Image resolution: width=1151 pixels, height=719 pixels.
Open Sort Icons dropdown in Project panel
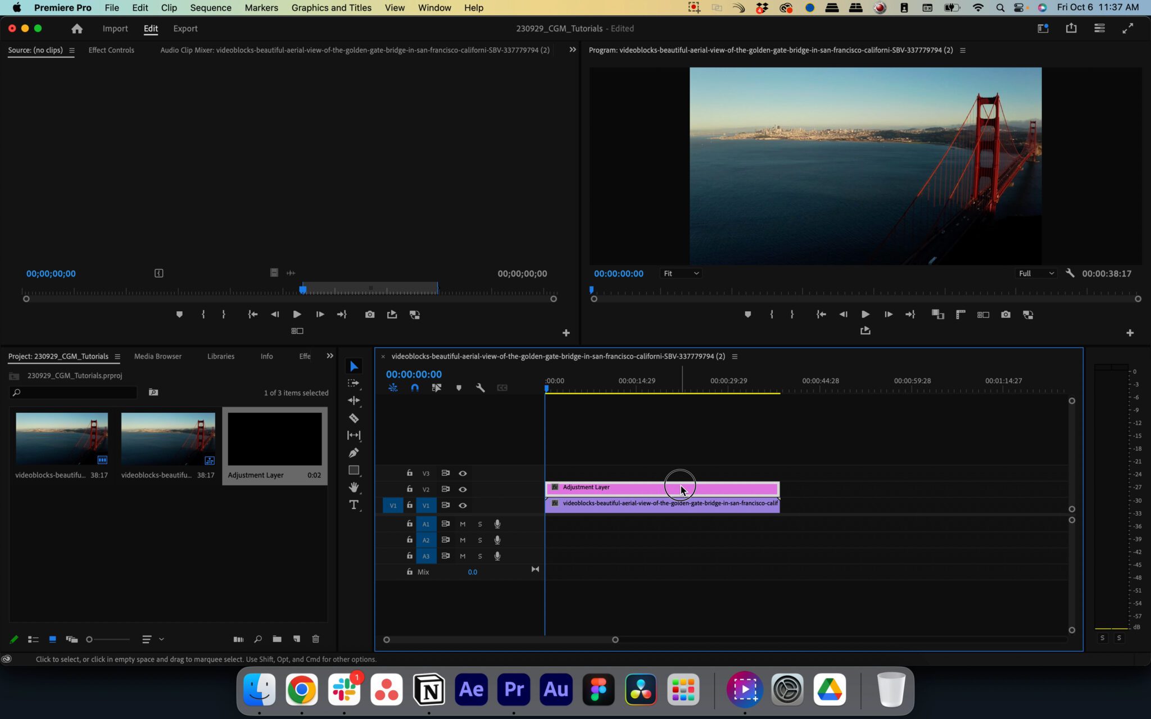click(x=152, y=639)
